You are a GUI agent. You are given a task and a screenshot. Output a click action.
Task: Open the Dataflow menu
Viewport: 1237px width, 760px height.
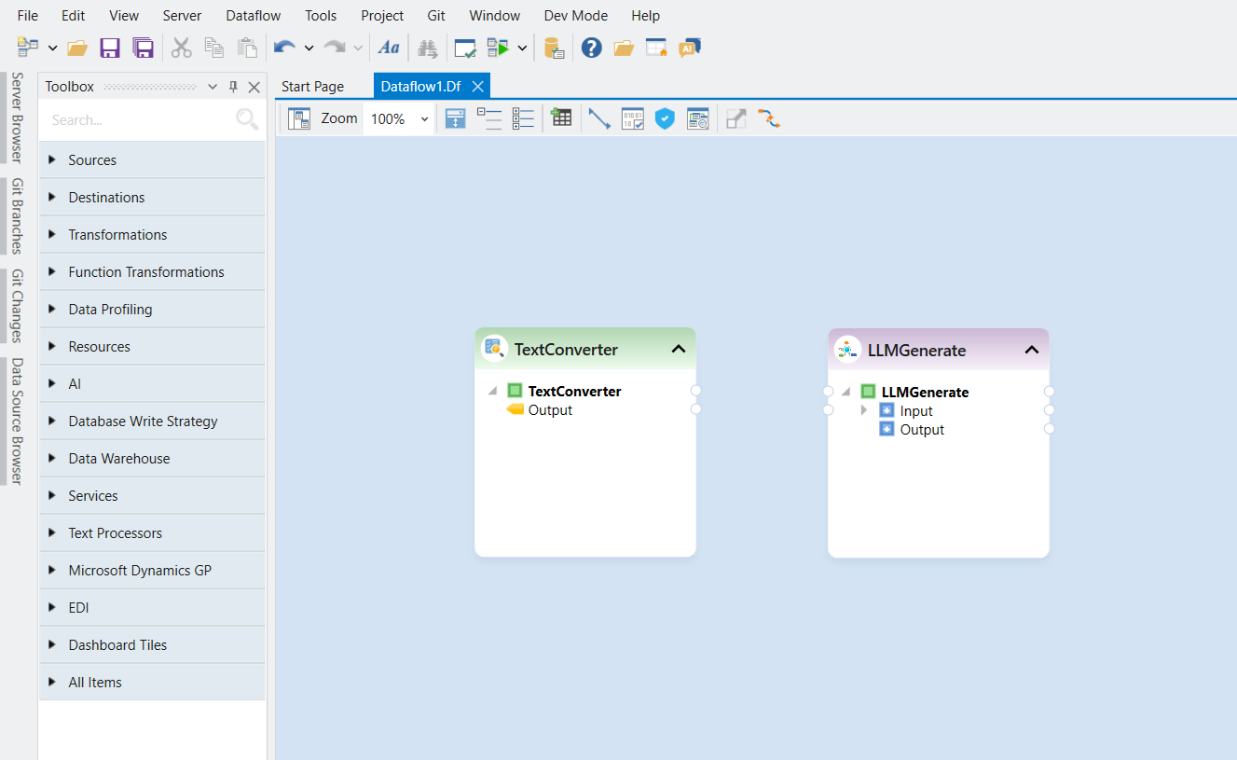click(254, 16)
